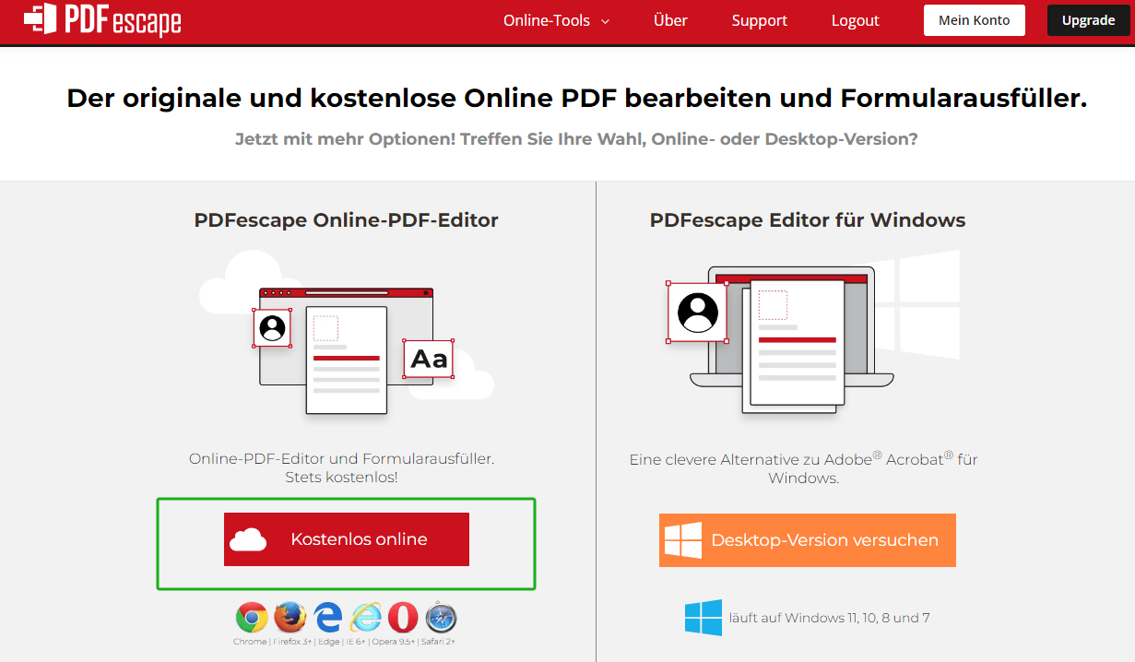Screen dimensions: 1135x662
Task: Click the blue Windows logo icon
Action: (703, 618)
